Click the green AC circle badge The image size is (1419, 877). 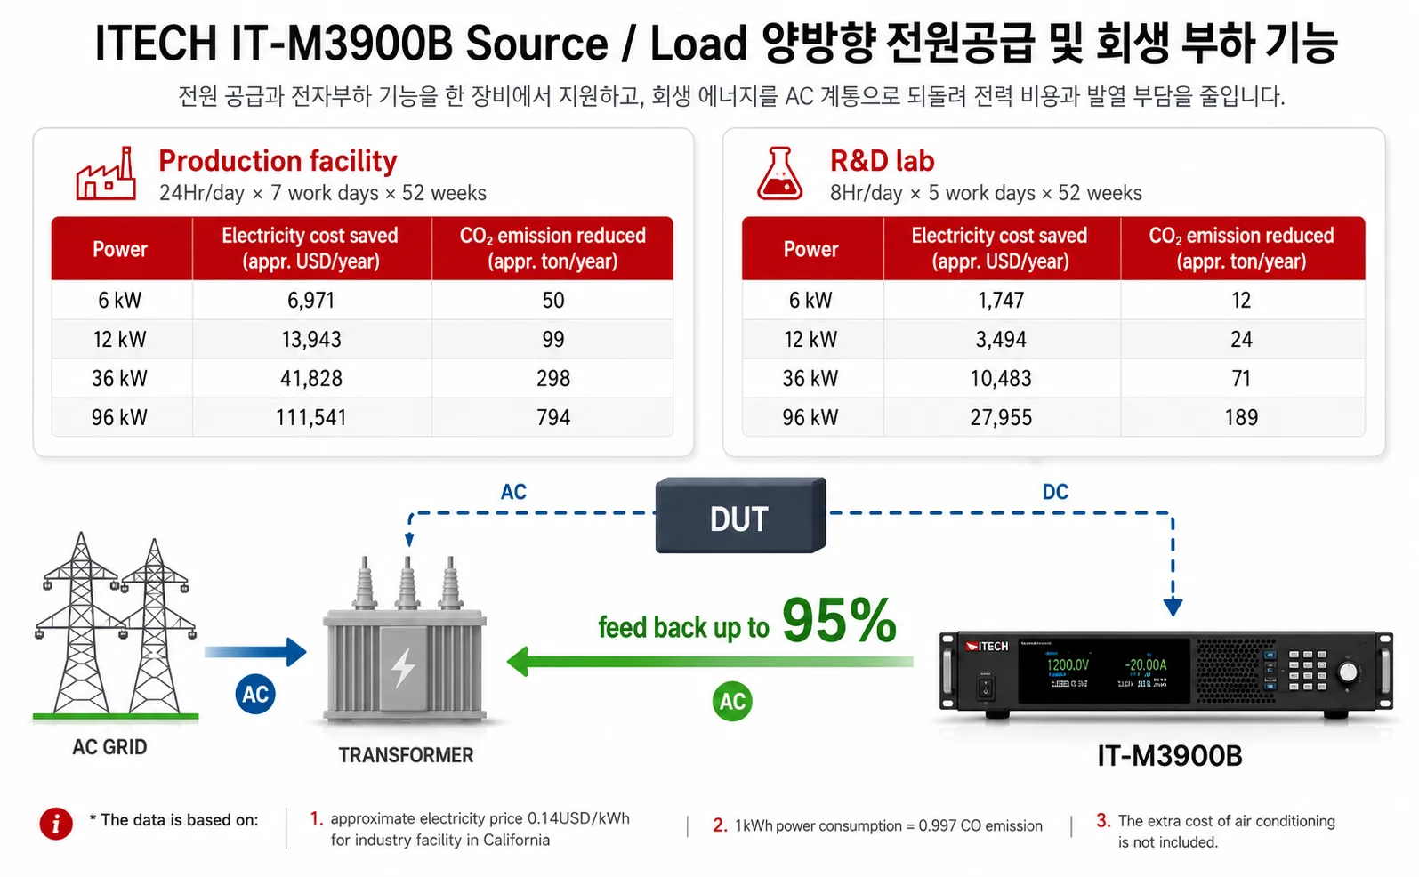[732, 702]
